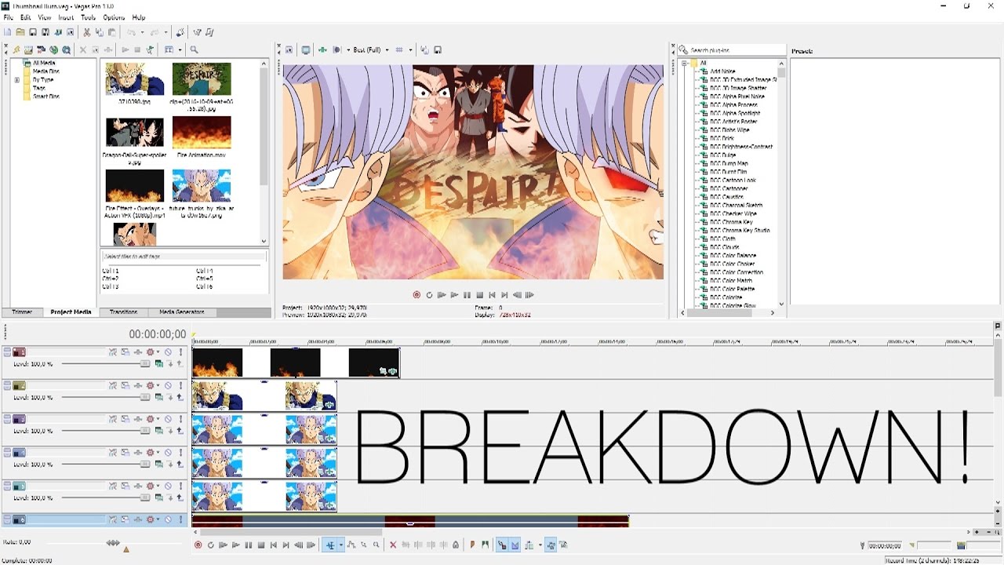Image resolution: width=1004 pixels, height=565 pixels.
Task: Open the edit tool dropdown arrow
Action: [341, 545]
